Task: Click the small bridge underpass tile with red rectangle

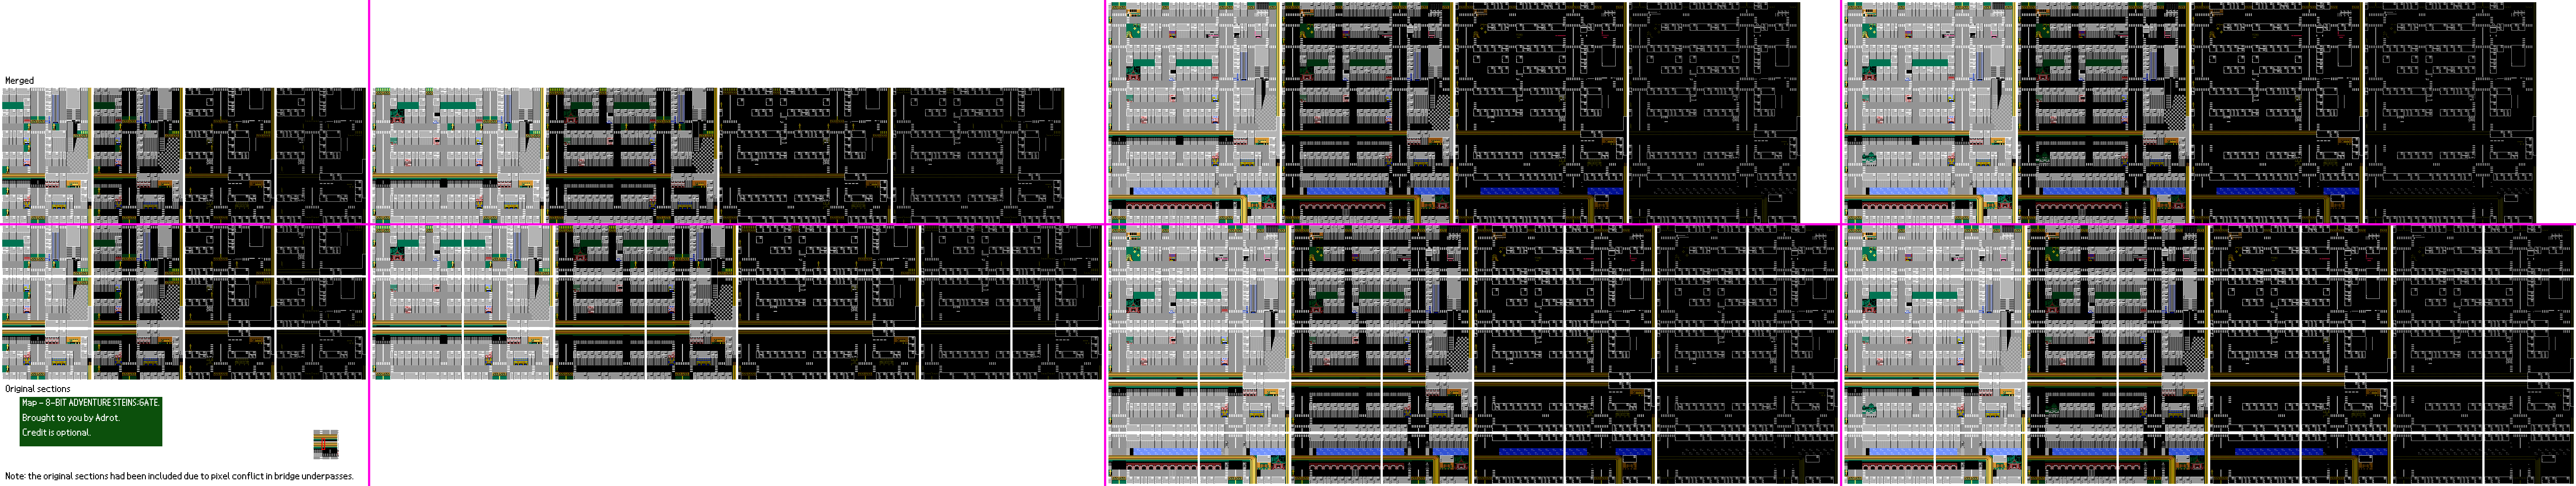Action: click(326, 444)
